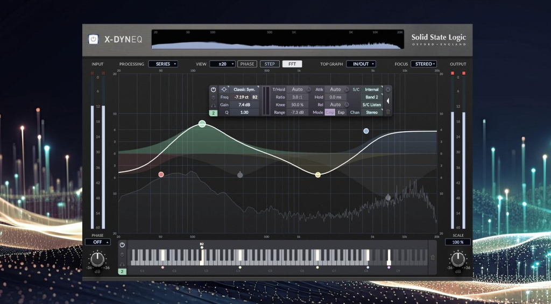Click the Knee value 50.0 %
The height and width of the screenshot is (304, 551).
(298, 105)
